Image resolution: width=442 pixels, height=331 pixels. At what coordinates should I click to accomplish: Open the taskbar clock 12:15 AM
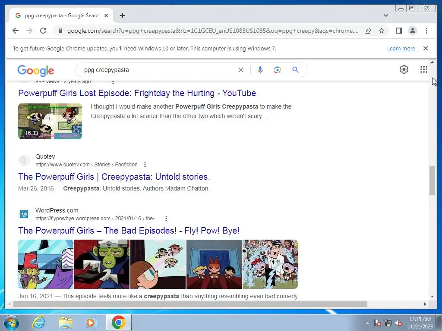pos(420,323)
